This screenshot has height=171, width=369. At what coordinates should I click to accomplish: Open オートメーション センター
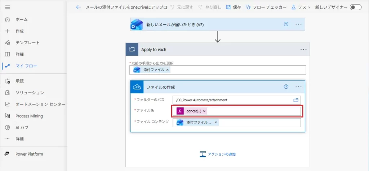coord(40,104)
